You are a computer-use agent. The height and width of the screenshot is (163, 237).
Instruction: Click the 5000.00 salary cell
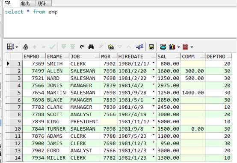(x=169, y=122)
